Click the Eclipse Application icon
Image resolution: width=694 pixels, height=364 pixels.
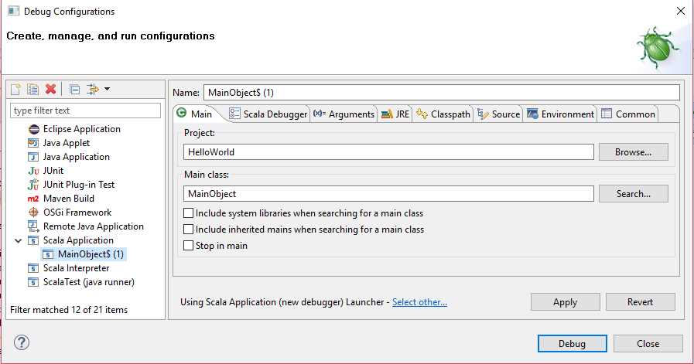click(x=33, y=129)
